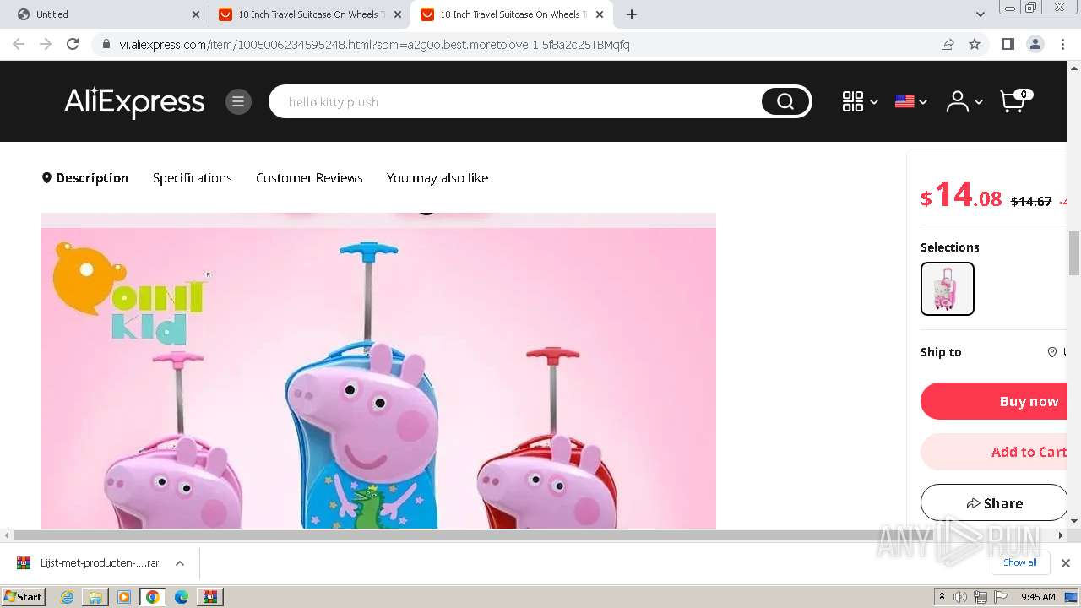Click the Ship to location pin
This screenshot has height=608, width=1081.
point(1052,352)
